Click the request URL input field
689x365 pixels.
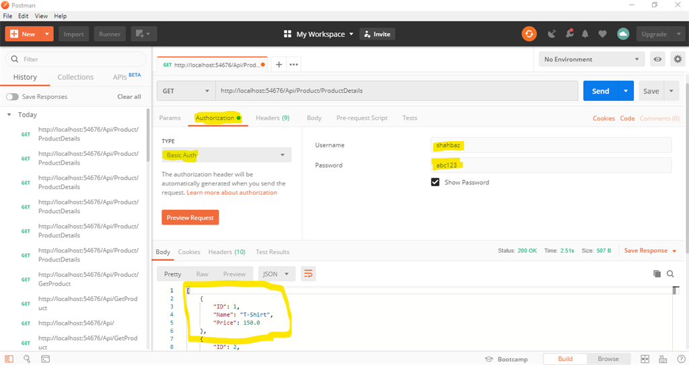396,91
